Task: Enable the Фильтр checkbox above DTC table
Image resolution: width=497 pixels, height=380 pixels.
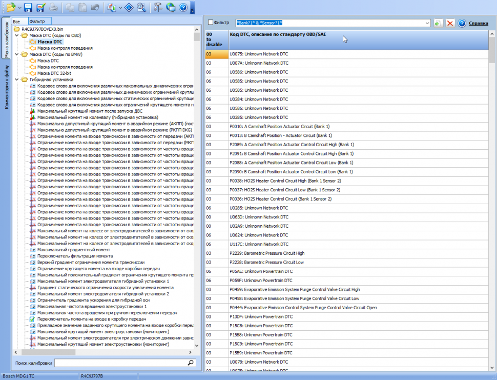Action: [x=210, y=23]
